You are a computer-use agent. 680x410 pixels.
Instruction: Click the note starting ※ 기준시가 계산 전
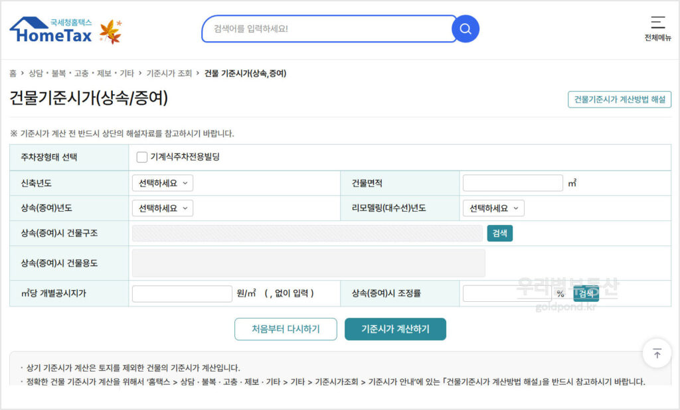click(x=122, y=133)
